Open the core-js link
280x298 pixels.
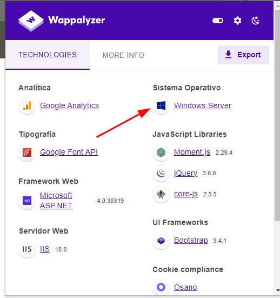tap(186, 194)
